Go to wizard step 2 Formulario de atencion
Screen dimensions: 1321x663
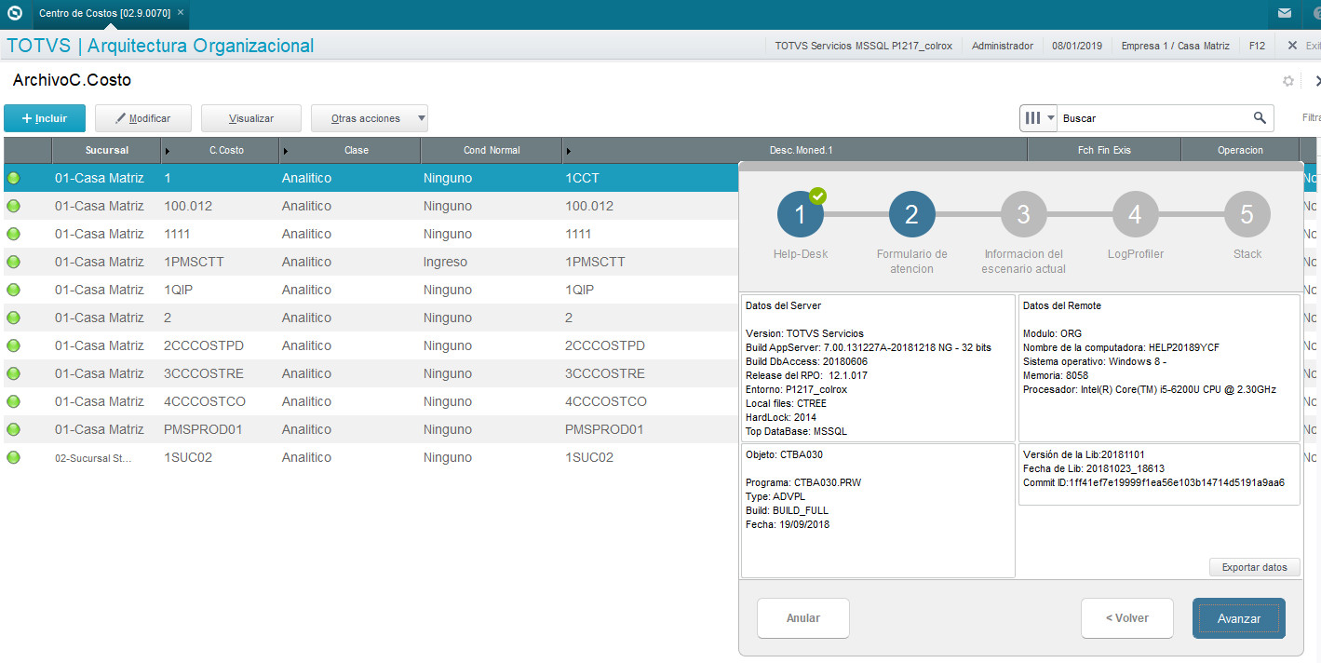pyautogui.click(x=912, y=214)
